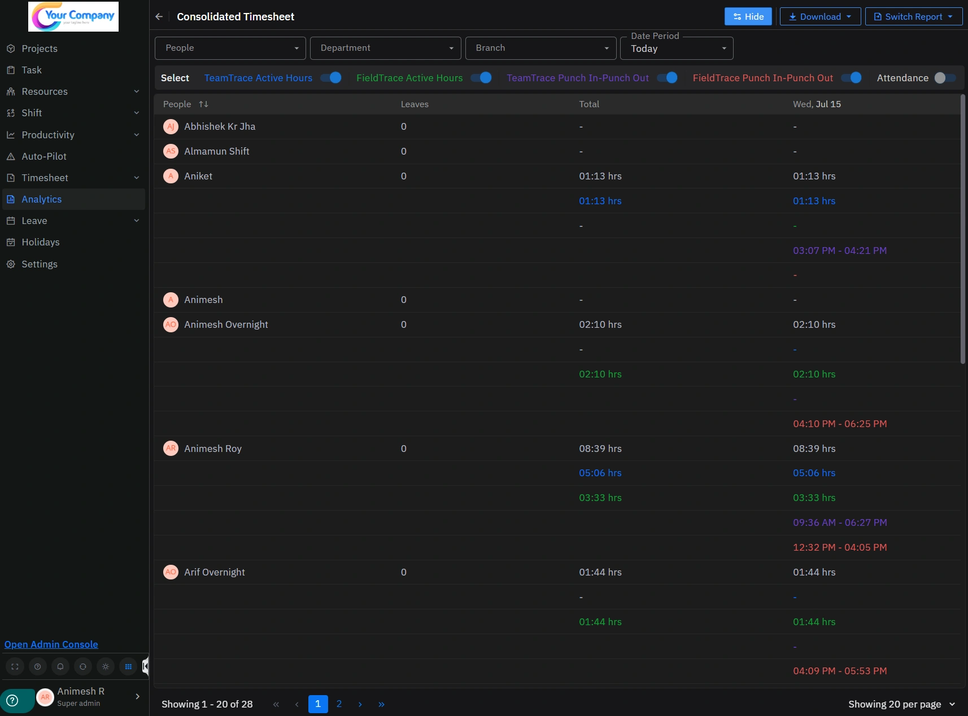Click the 09:36 AM - 06:27 PM punch entry

[x=840, y=522]
